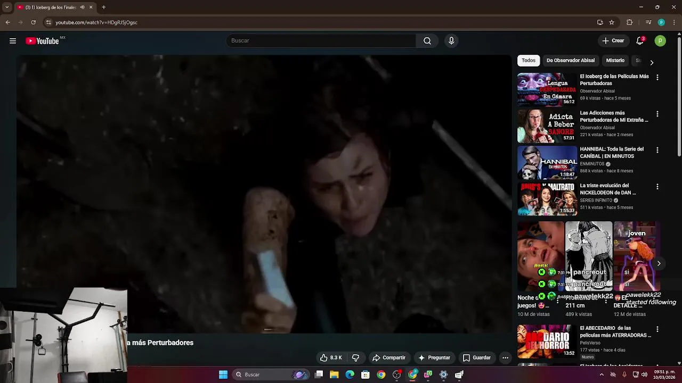Show next Shorts with the arrow
682x383 pixels.
pos(659,263)
